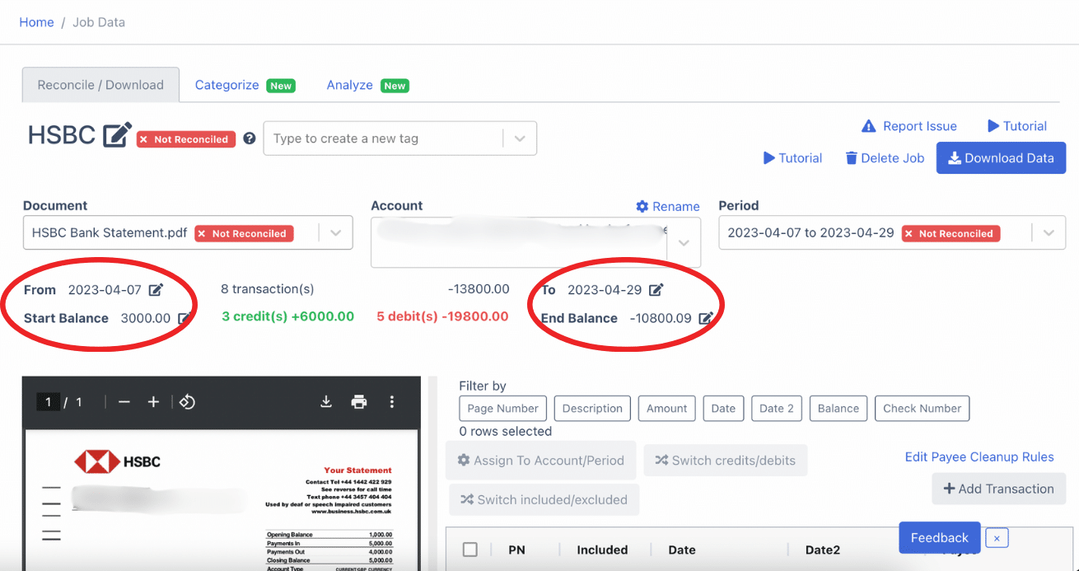Switch to Analyze tab
Image resolution: width=1079 pixels, height=571 pixels.
pyautogui.click(x=367, y=85)
